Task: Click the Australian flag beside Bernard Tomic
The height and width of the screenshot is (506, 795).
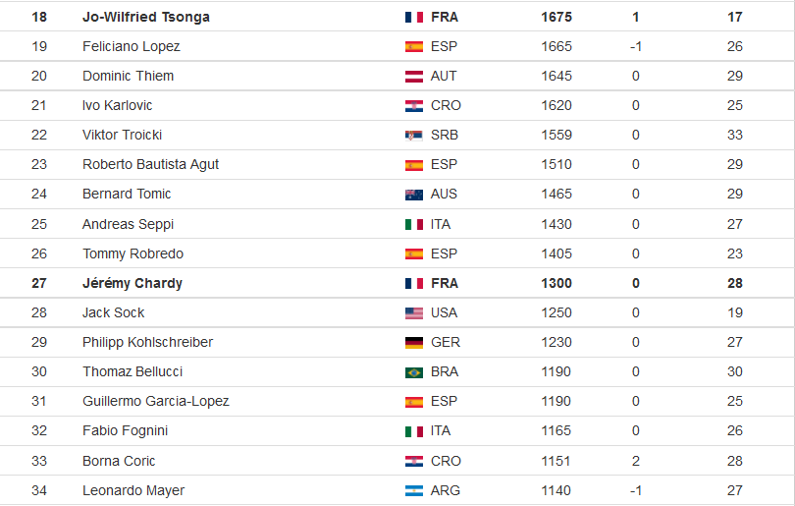Action: 414,195
